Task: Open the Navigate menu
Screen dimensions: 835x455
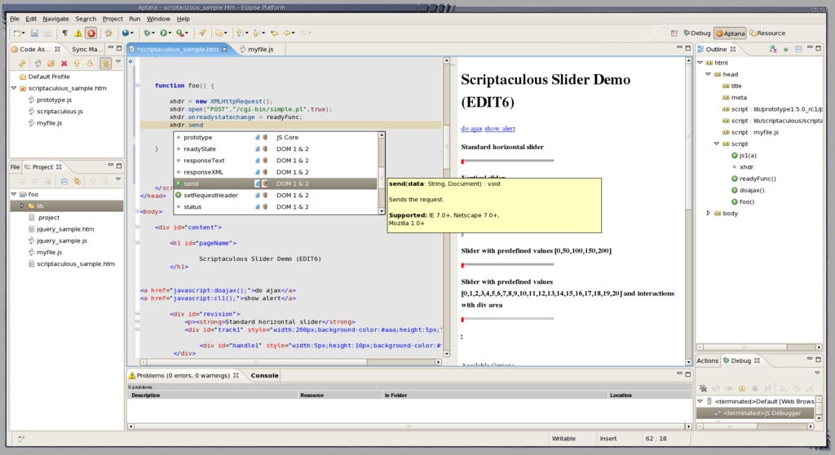Action: tap(55, 18)
